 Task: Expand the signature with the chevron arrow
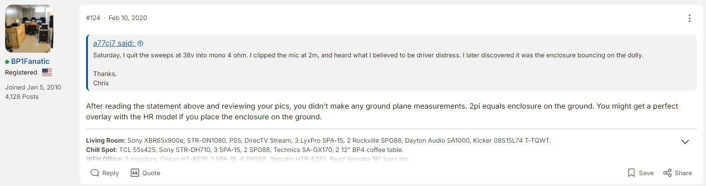[x=685, y=142]
